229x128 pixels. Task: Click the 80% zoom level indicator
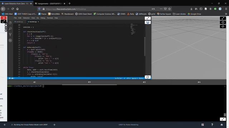(153, 9)
